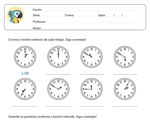Click the answer line under the last first-row clock
The width and height of the screenshot is (150, 120).
[x=125, y=74]
